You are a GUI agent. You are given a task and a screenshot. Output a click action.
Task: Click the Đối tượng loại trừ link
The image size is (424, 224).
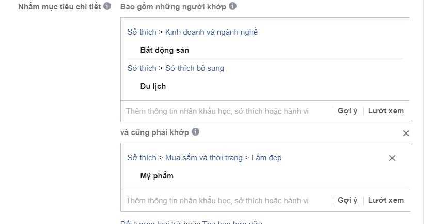point(151,222)
